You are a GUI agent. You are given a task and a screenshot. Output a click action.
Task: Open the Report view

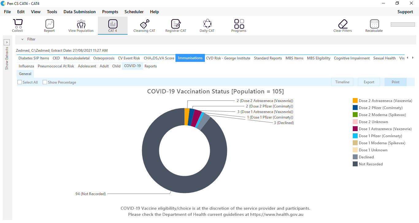click(49, 25)
